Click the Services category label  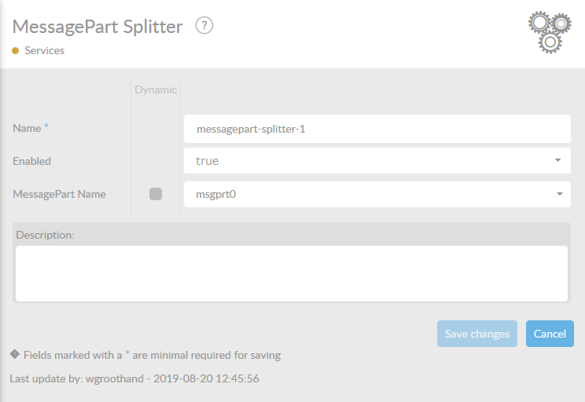[44, 51]
